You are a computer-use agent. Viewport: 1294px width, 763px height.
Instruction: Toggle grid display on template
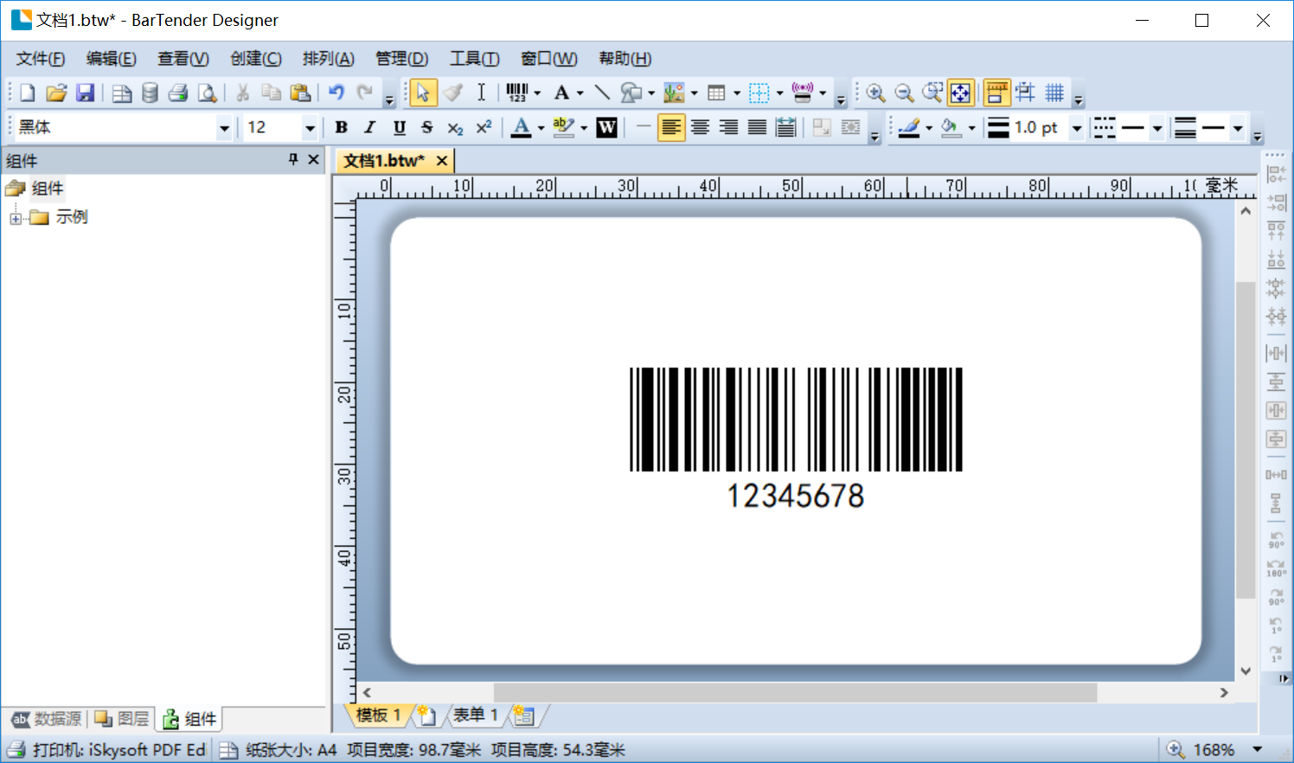pos(1054,93)
